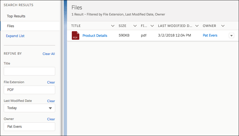239x136 pixels.
Task: Click the Expand List link
Action: 15,36
